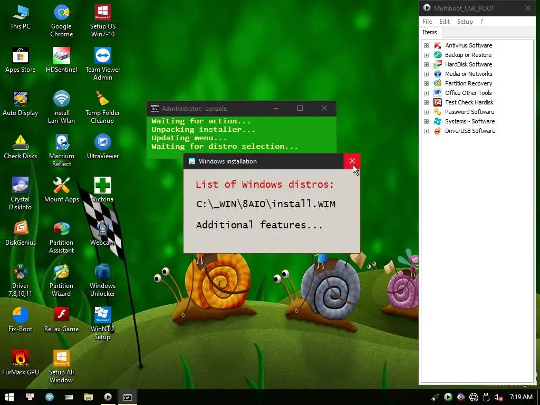Image resolution: width=540 pixels, height=405 pixels.
Task: Launch HDSentinel from the desktop
Action: click(x=61, y=60)
